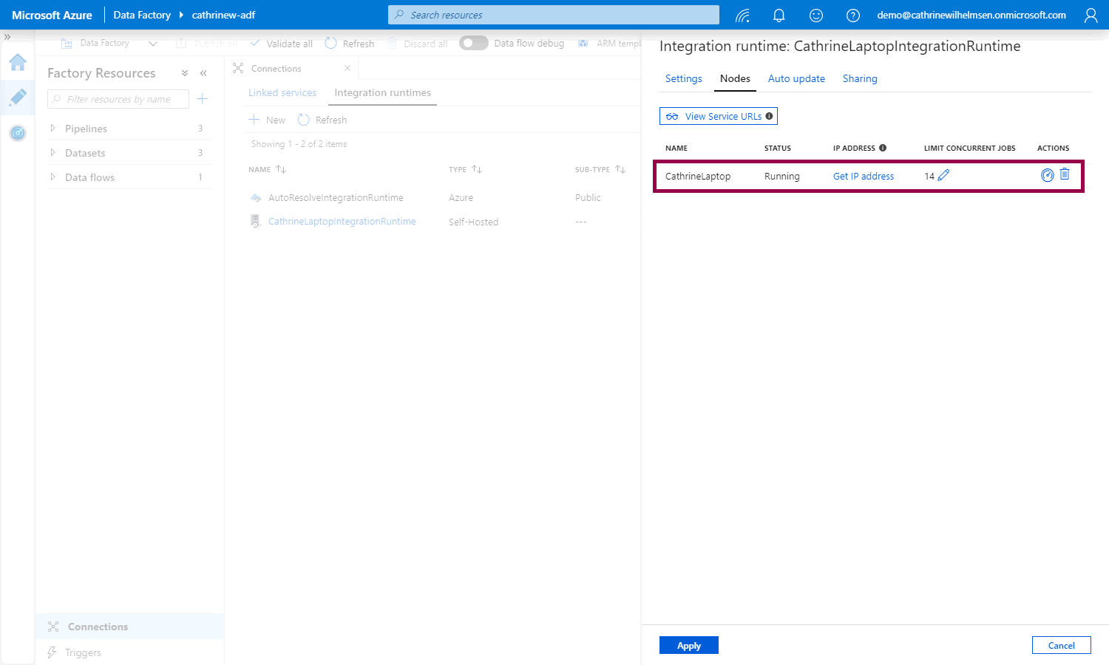Expand the Pipelines tree node

click(x=52, y=129)
